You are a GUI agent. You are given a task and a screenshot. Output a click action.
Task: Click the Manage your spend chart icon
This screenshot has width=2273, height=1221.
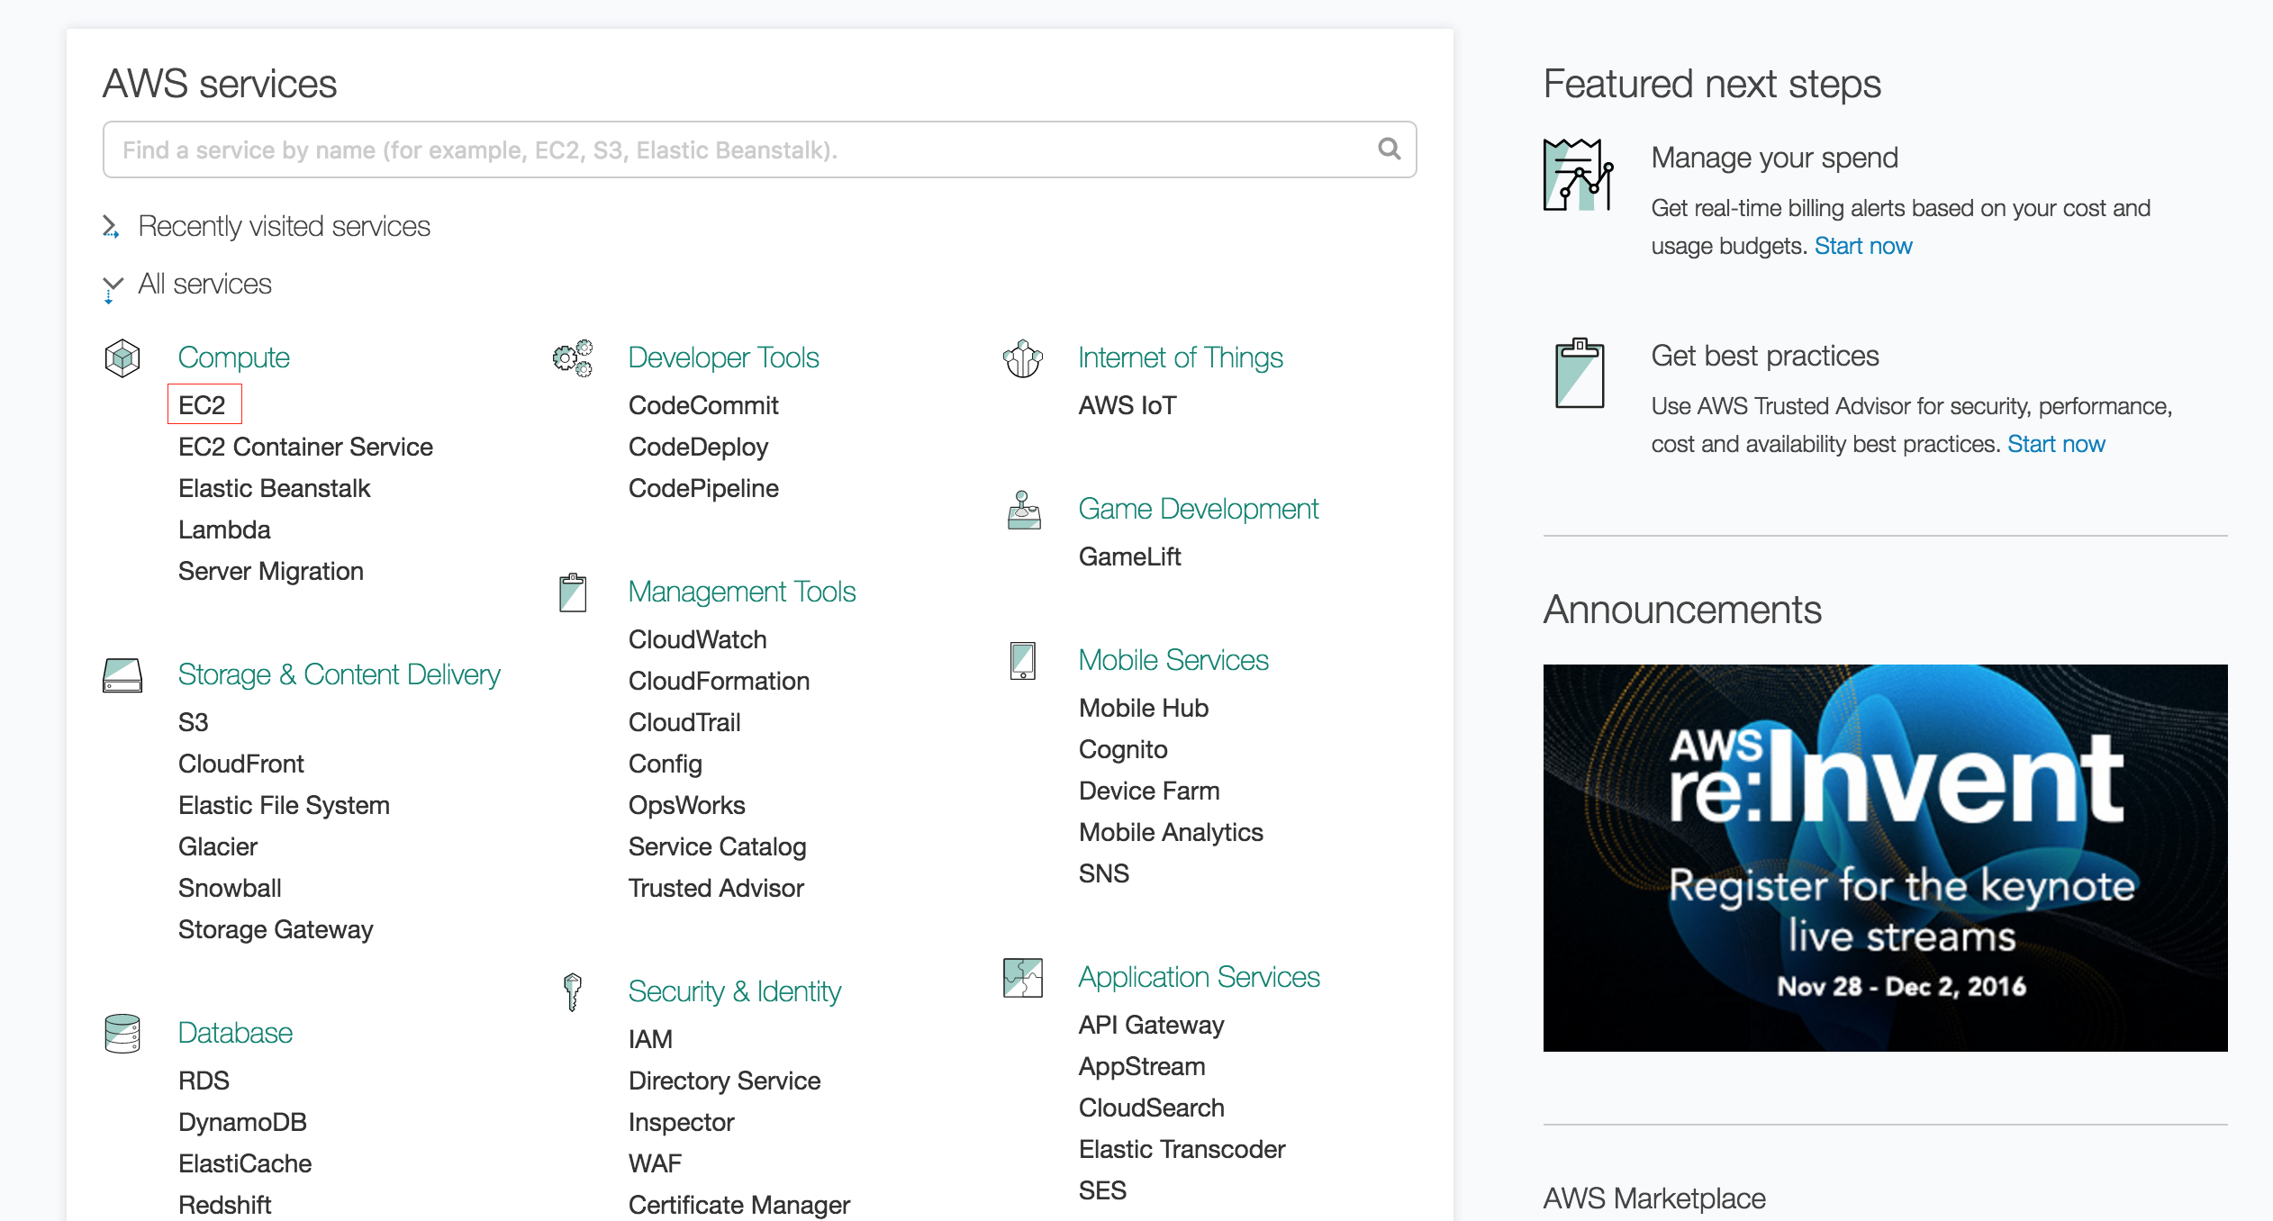pos(1579,175)
